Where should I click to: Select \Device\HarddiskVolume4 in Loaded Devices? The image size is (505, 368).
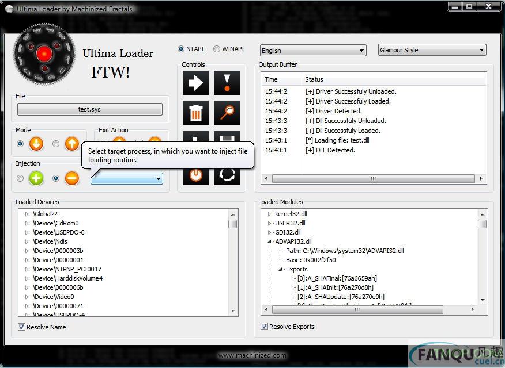pyautogui.click(x=68, y=278)
